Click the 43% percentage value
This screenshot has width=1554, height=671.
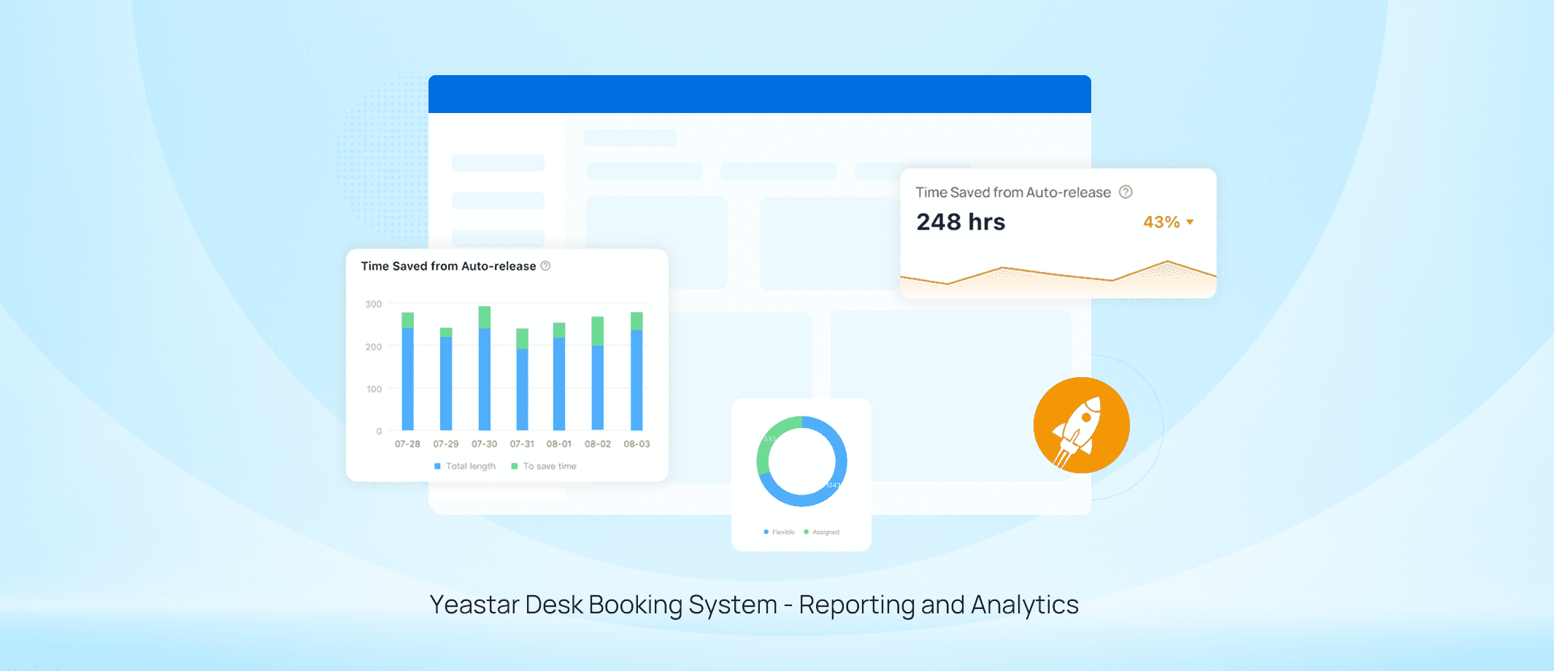1161,222
